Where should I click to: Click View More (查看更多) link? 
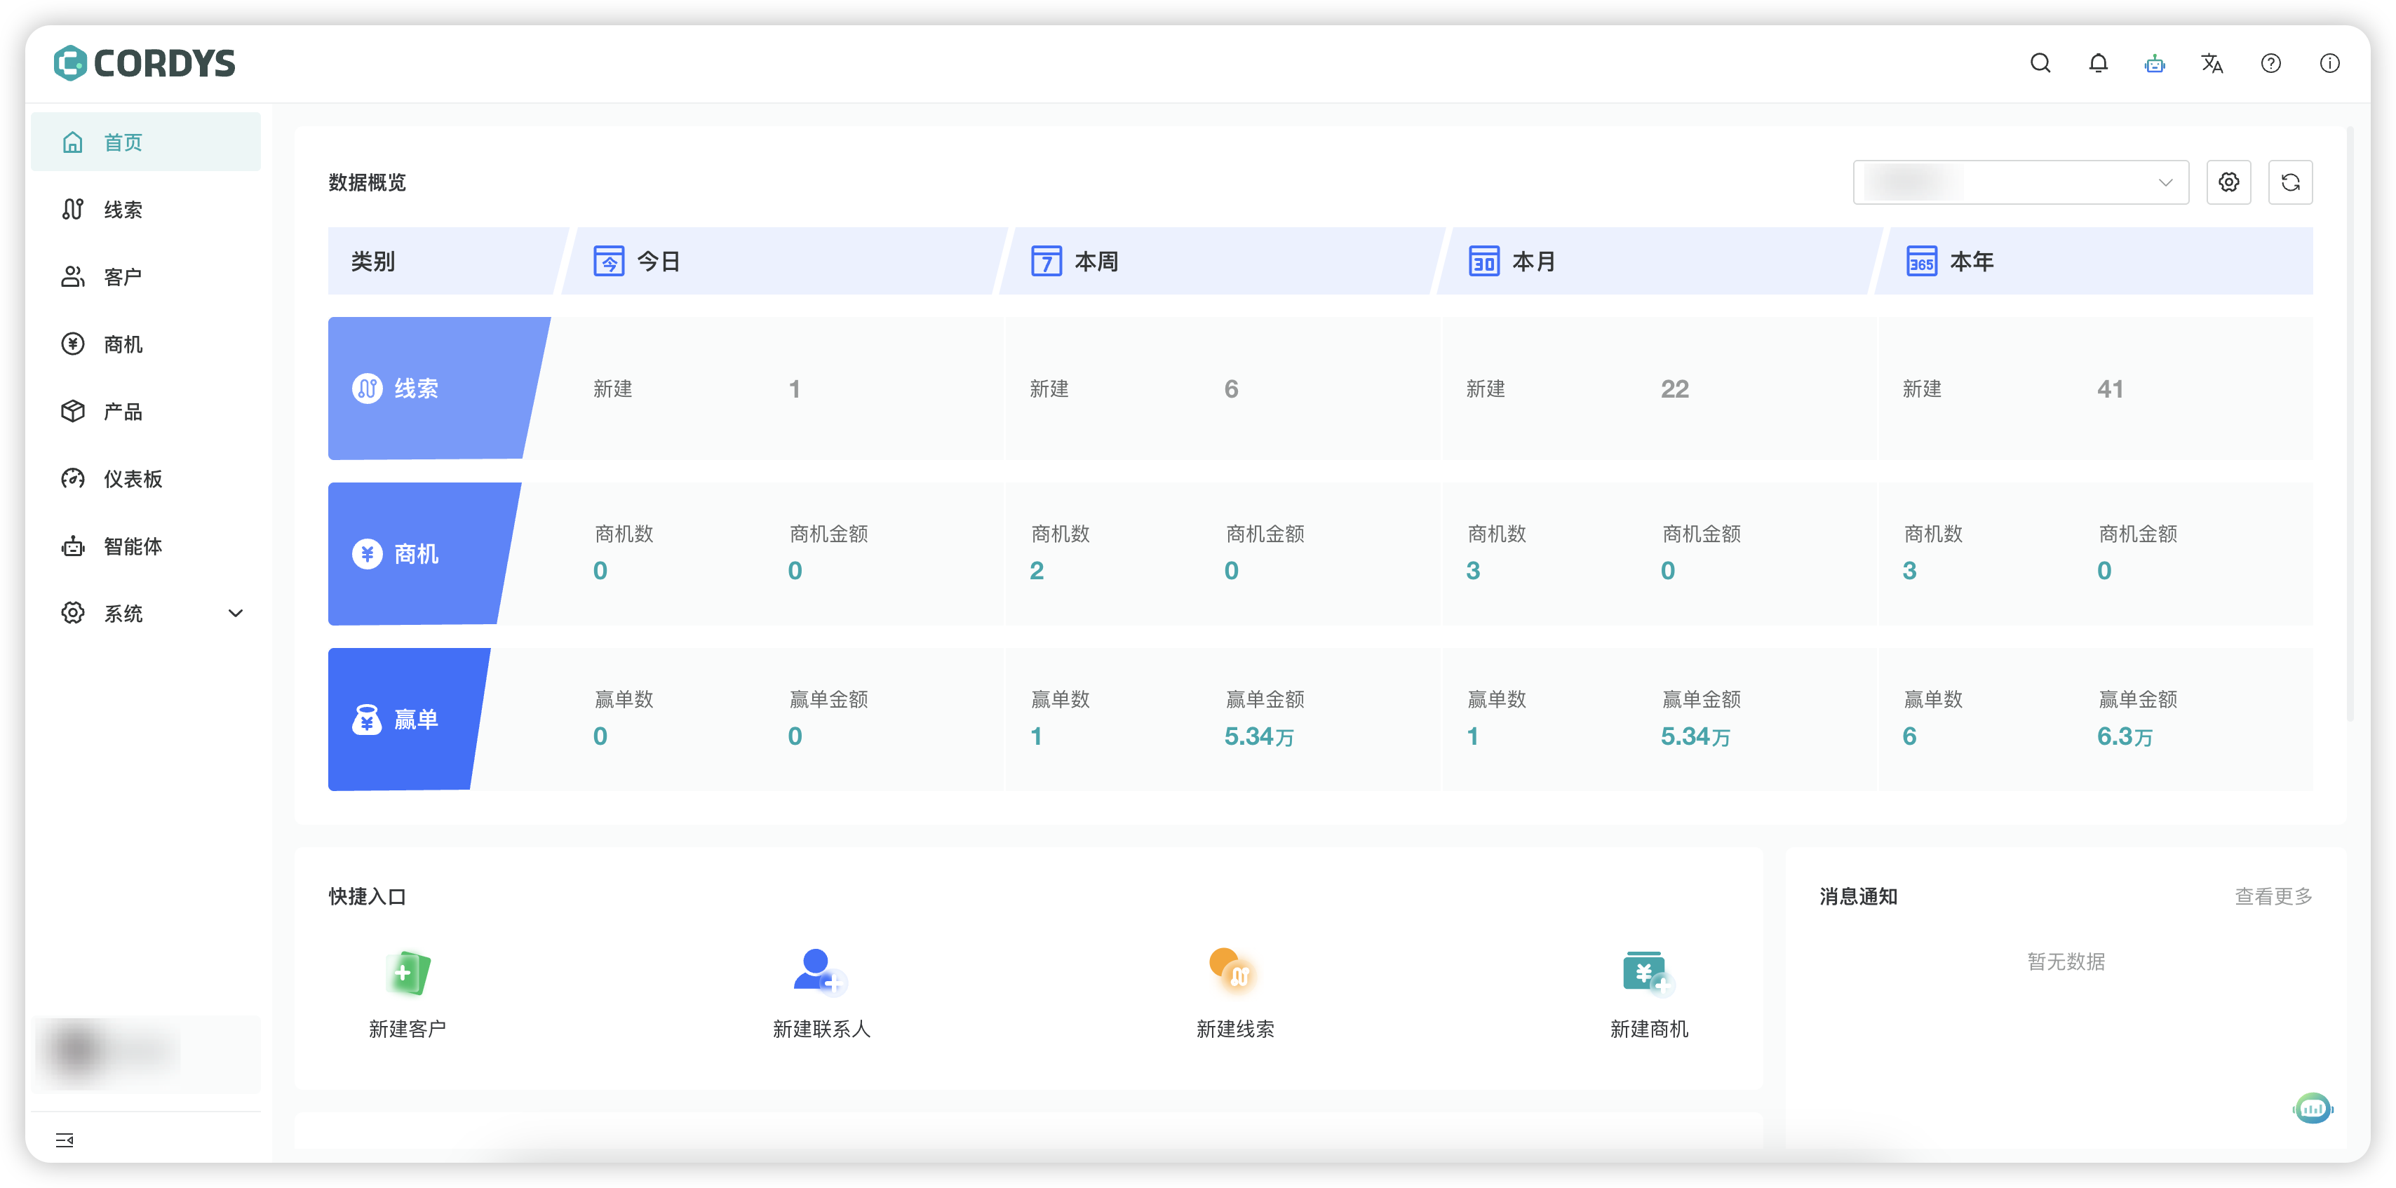2273,896
